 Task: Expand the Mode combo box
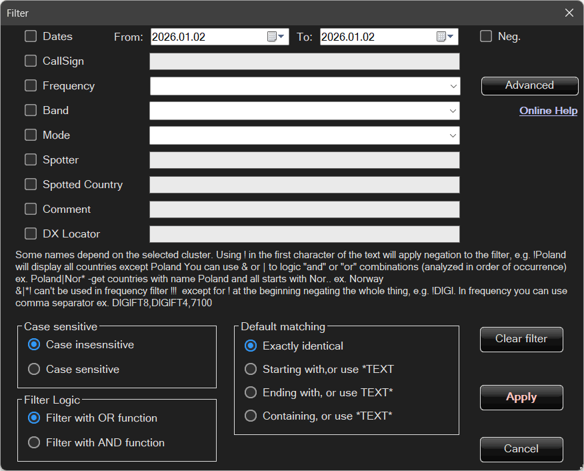[453, 135]
